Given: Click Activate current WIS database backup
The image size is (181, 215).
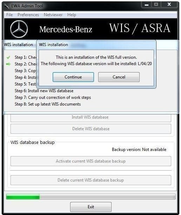Looking at the screenshot, I should point(90,161).
